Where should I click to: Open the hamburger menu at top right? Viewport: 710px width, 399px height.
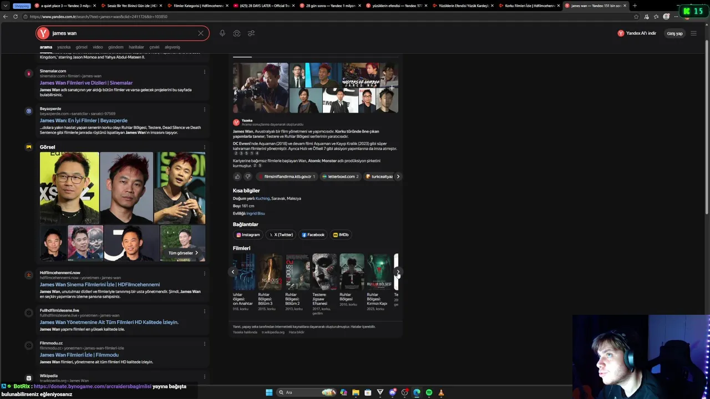click(x=693, y=33)
